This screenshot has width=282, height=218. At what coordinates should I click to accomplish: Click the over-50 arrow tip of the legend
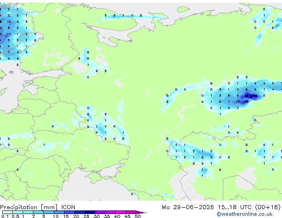141,212
